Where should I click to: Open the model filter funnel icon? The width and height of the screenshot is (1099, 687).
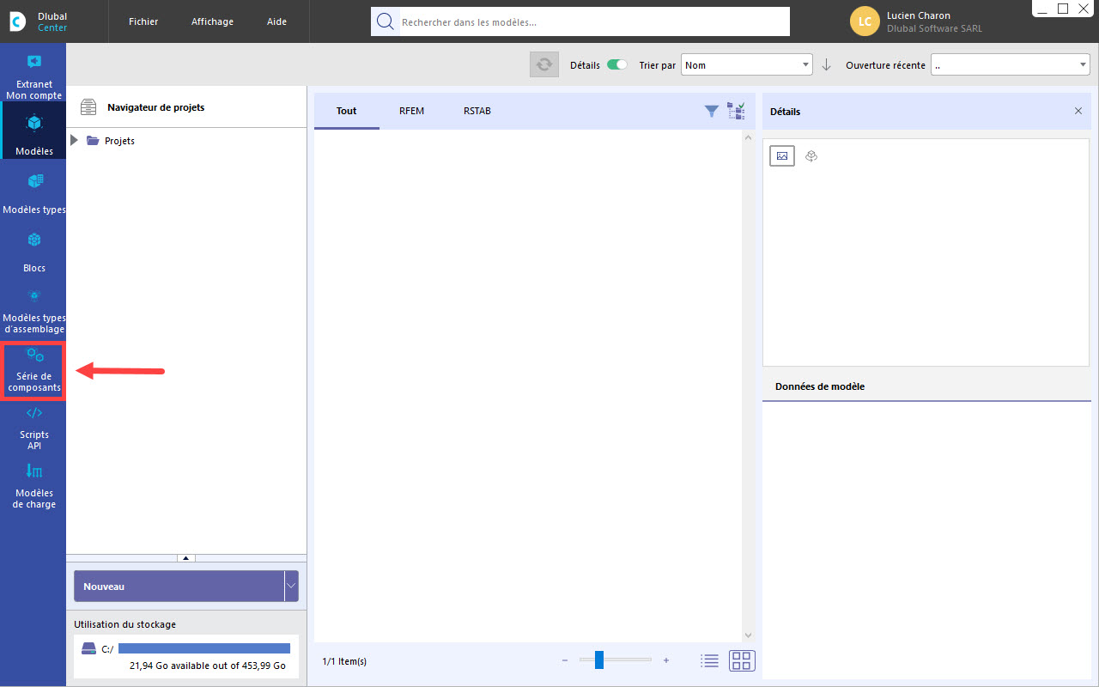pyautogui.click(x=712, y=111)
